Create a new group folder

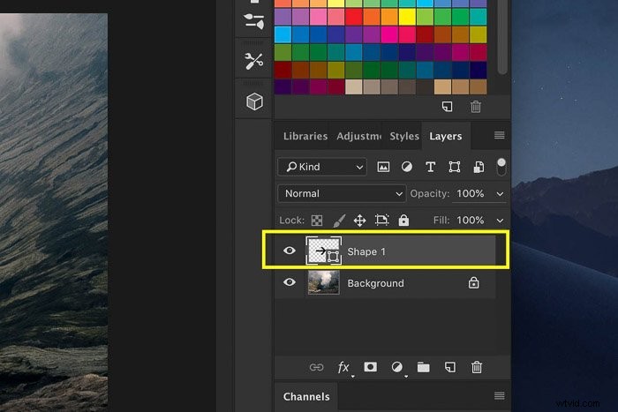pos(423,367)
